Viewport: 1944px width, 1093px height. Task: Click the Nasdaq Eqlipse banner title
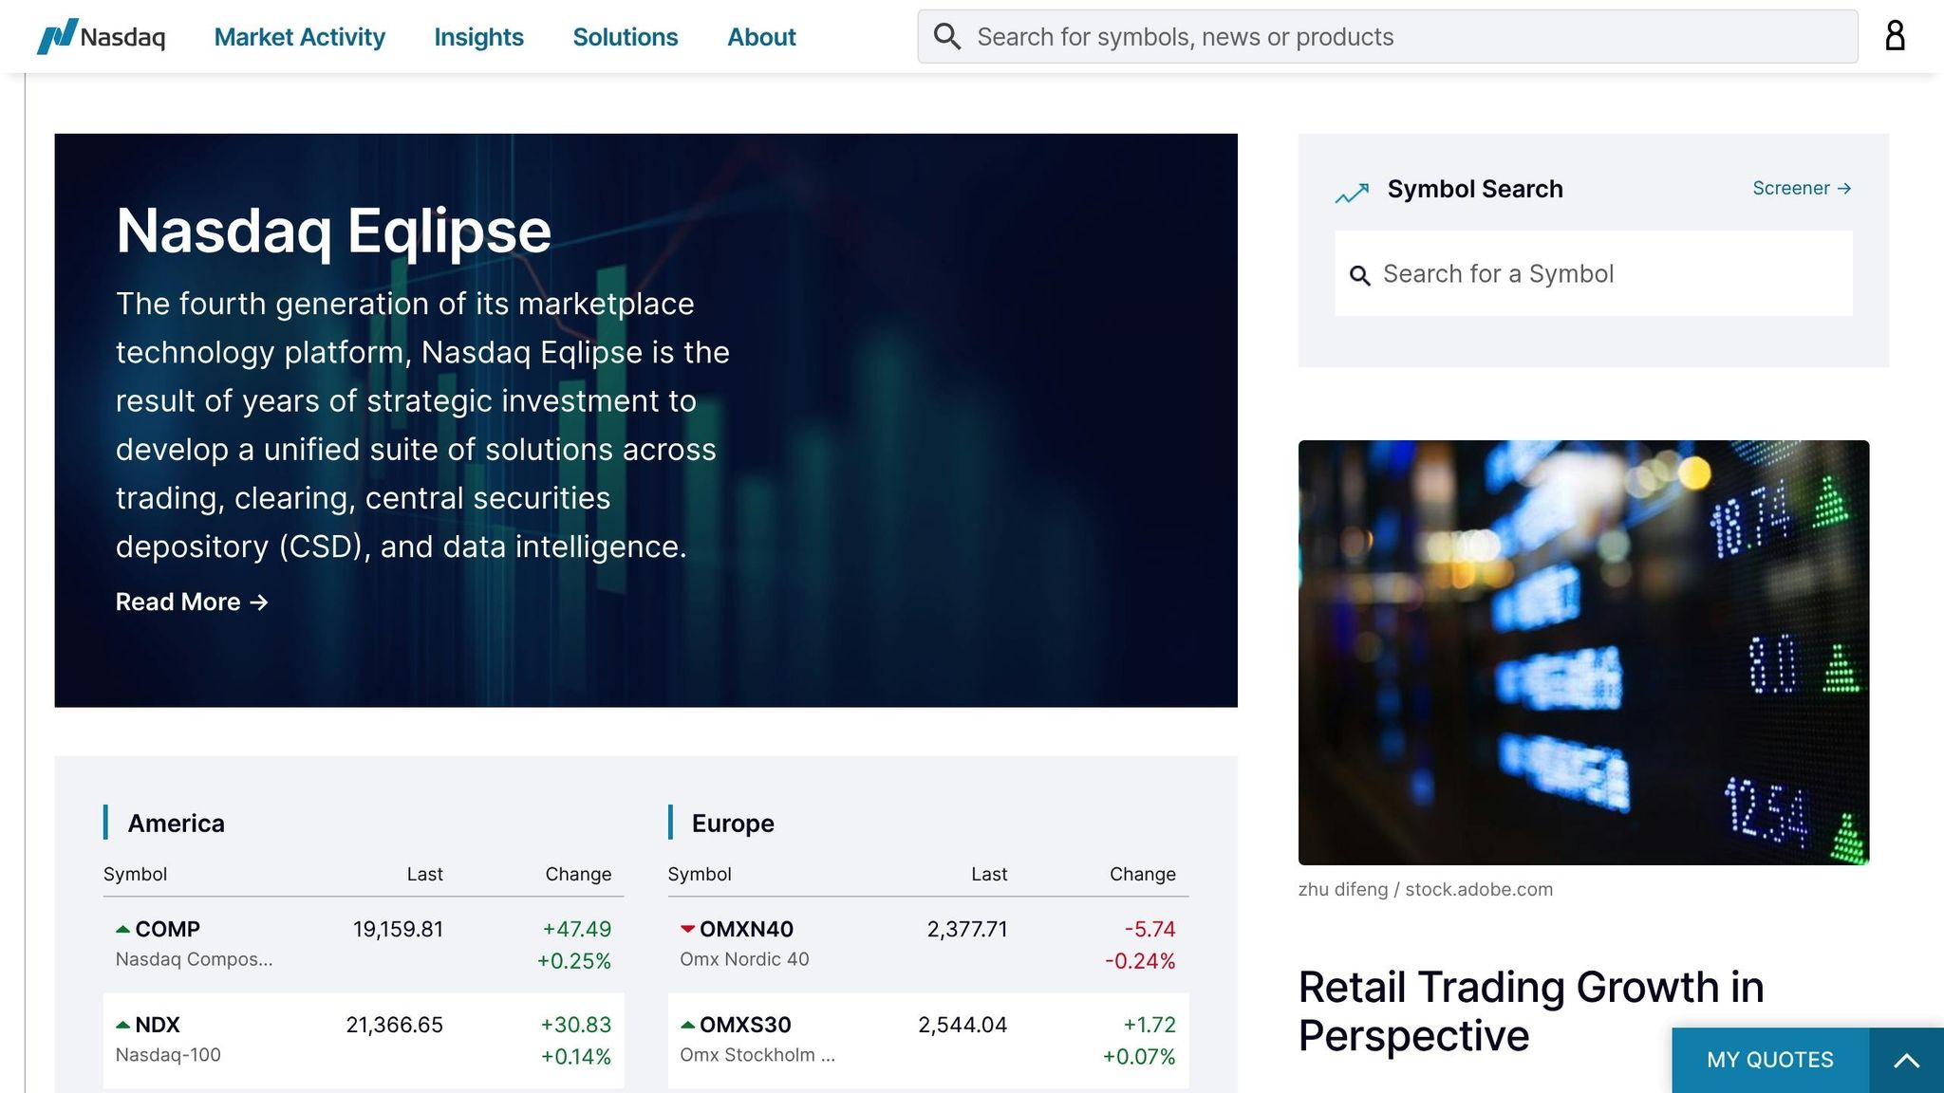[333, 231]
